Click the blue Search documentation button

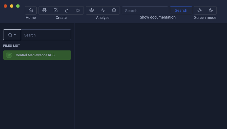[x=181, y=11]
